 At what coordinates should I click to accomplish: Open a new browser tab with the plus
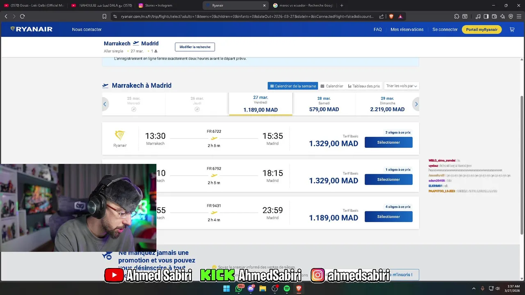[x=342, y=5]
